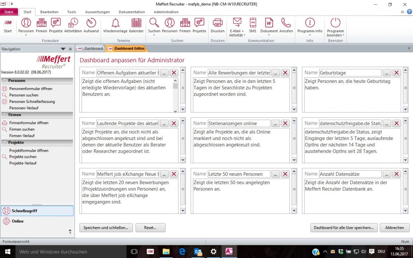Click Projekte suchen in Navigation

[x=23, y=157]
